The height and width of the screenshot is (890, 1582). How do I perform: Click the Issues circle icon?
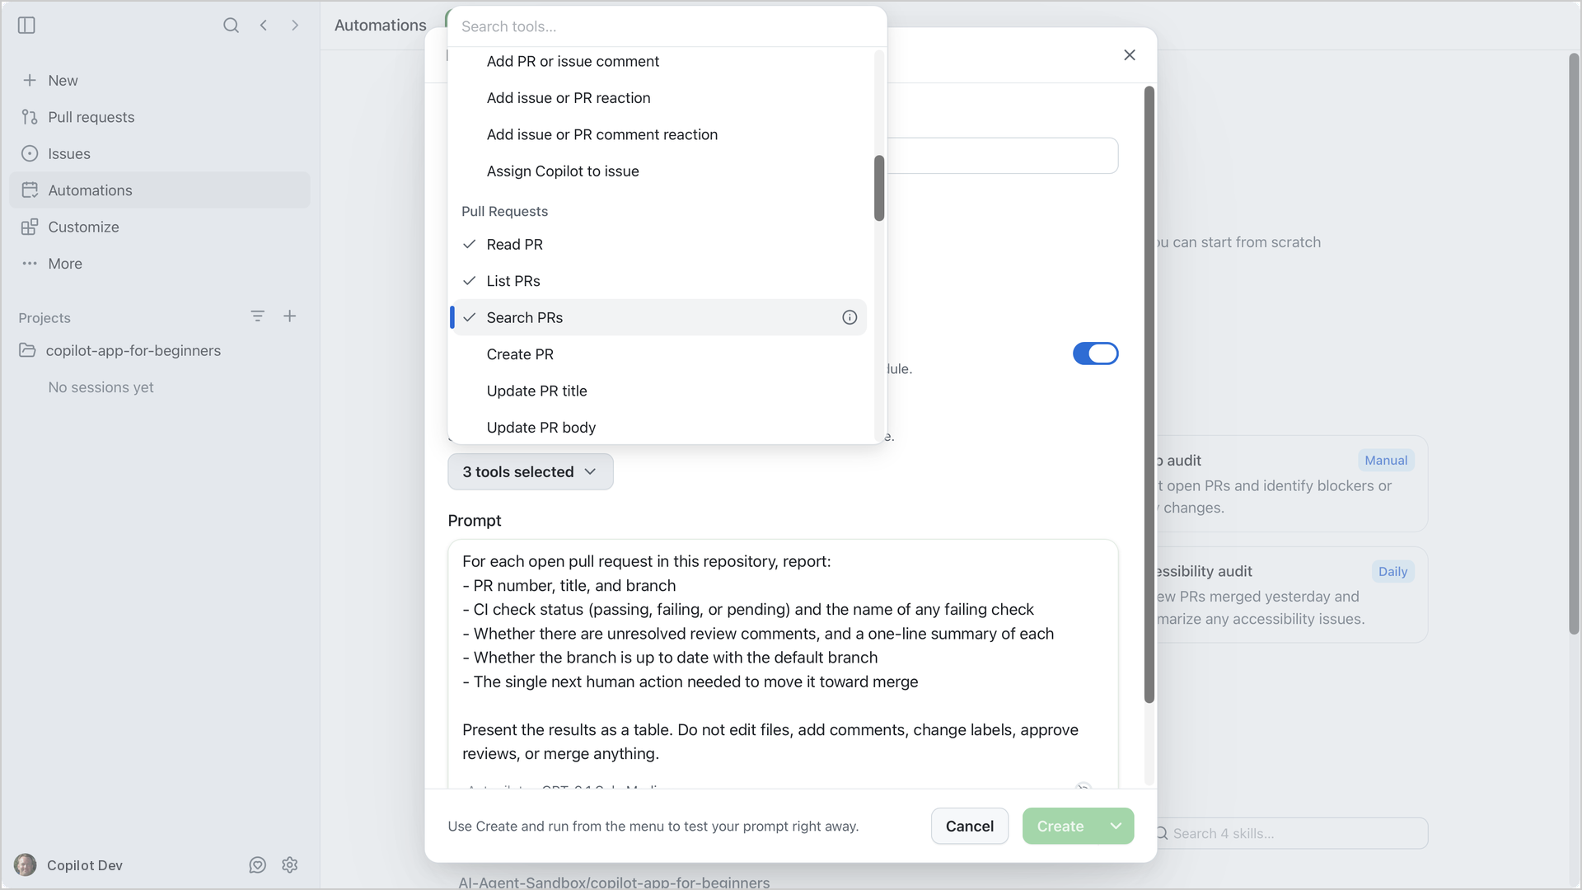coord(30,153)
